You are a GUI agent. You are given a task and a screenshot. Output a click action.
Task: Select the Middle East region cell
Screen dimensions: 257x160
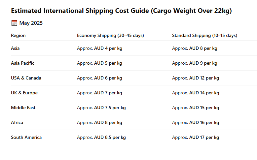[23, 108]
